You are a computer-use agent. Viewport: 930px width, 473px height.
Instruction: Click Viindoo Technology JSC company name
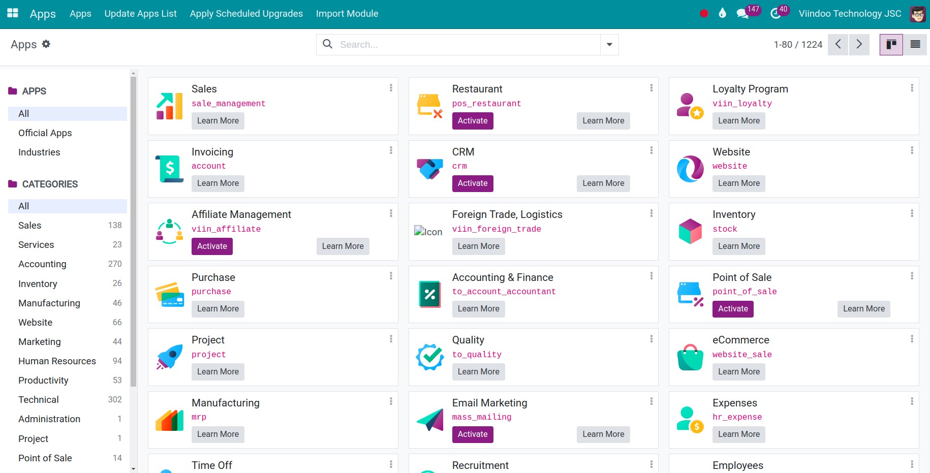850,14
